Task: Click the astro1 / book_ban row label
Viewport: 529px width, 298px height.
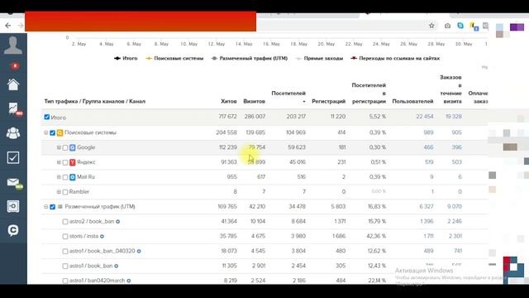Action: point(91,266)
